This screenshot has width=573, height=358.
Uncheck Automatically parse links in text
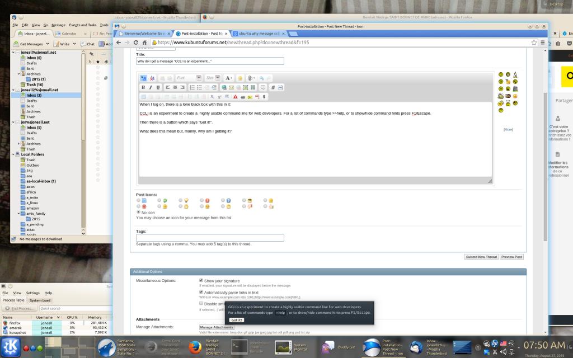(201, 292)
